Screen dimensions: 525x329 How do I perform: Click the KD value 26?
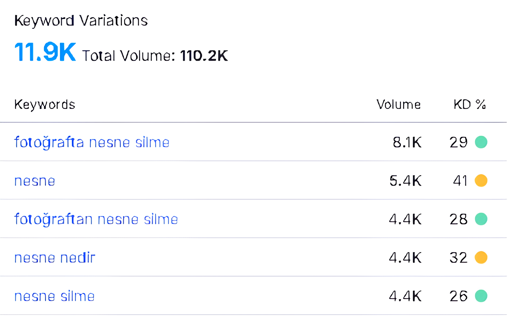pyautogui.click(x=459, y=296)
